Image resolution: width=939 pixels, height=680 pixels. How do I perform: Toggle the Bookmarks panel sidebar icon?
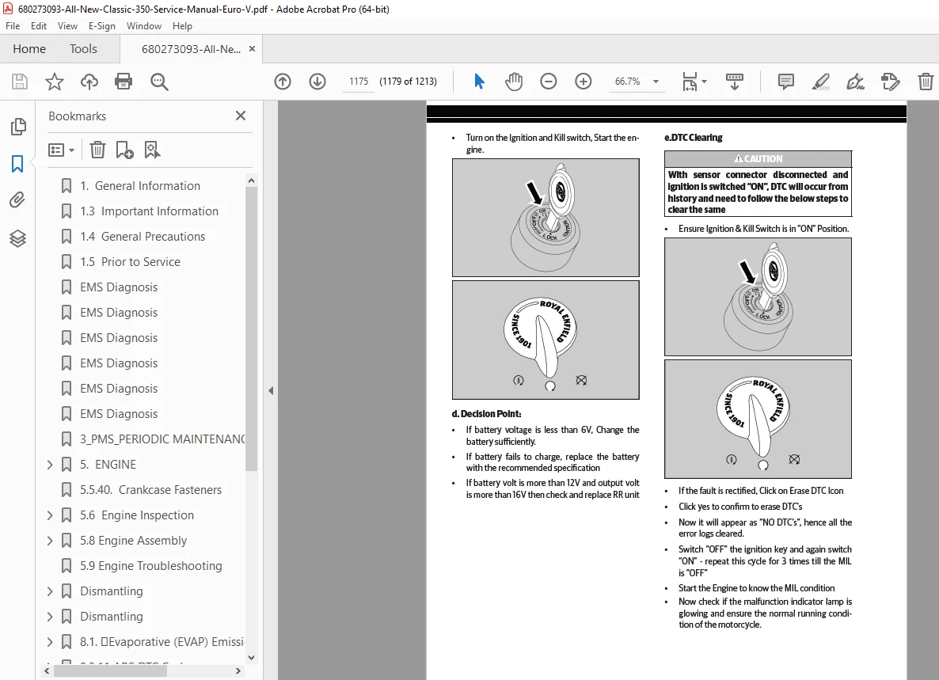[17, 163]
